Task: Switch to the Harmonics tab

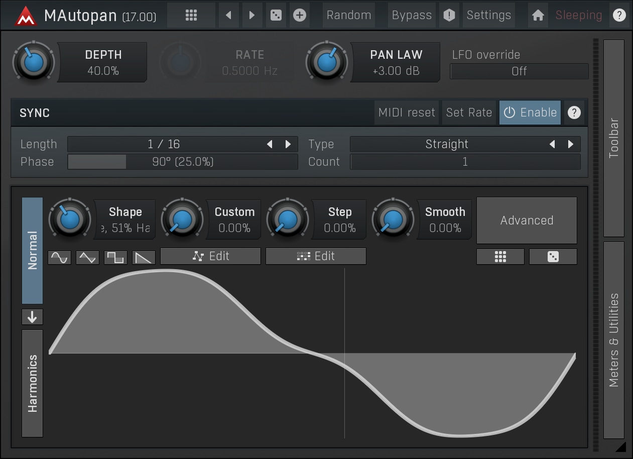Action: tap(32, 383)
